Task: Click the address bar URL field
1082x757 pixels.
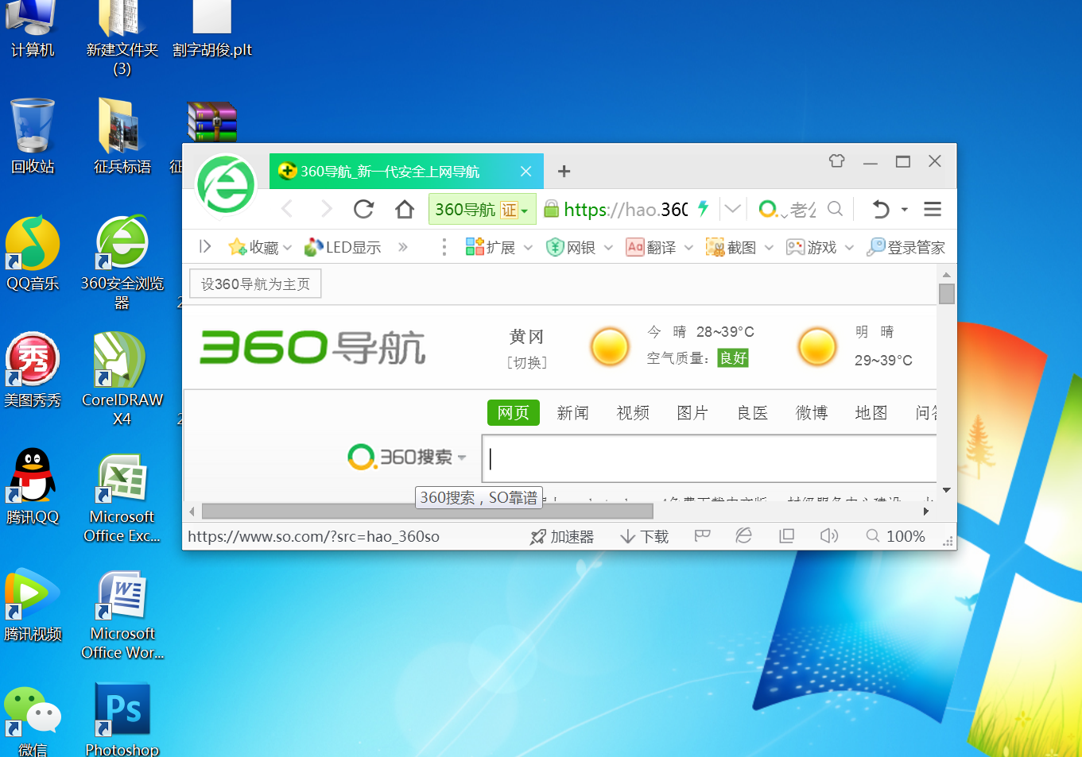Action: coord(626,209)
